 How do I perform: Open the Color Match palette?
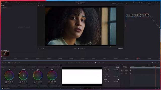click(x=6, y=63)
